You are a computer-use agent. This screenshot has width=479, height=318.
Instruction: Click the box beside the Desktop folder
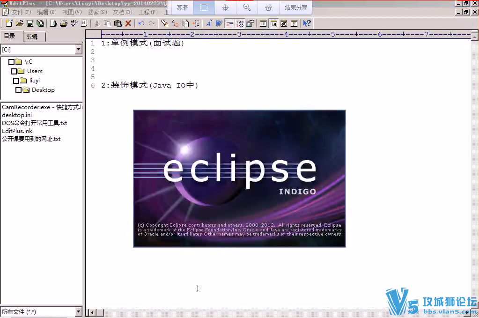(x=19, y=90)
